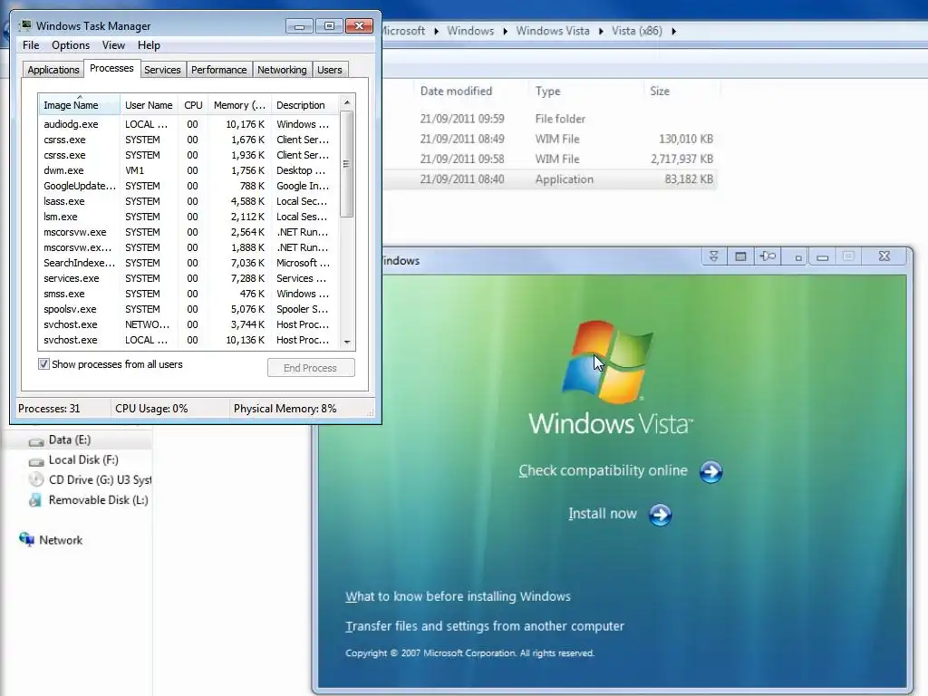928x696 pixels.
Task: Sort processes by Description column
Action: coord(305,105)
